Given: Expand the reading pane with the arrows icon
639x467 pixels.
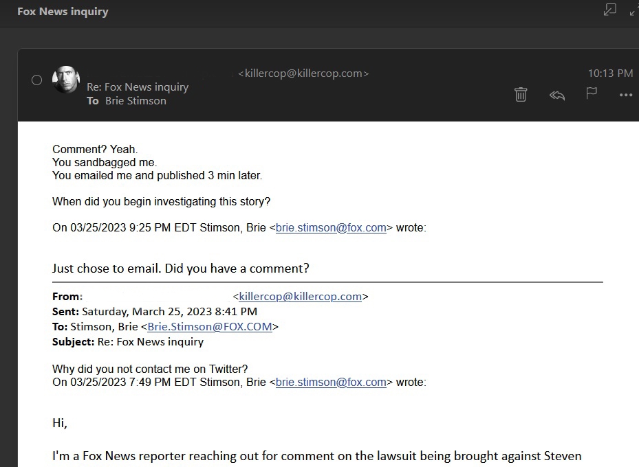Looking at the screenshot, I should click(x=633, y=10).
